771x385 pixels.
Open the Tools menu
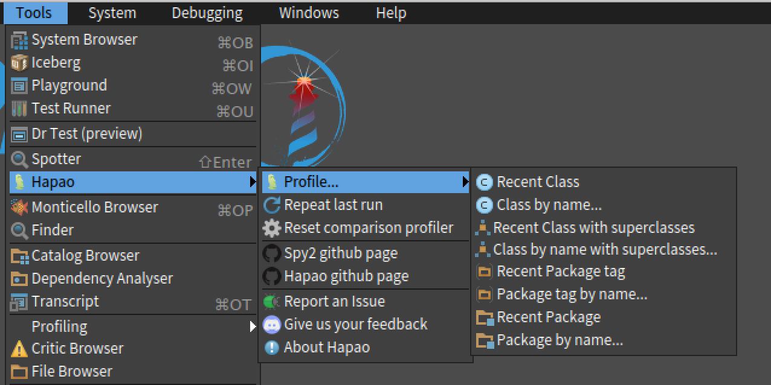(x=34, y=13)
